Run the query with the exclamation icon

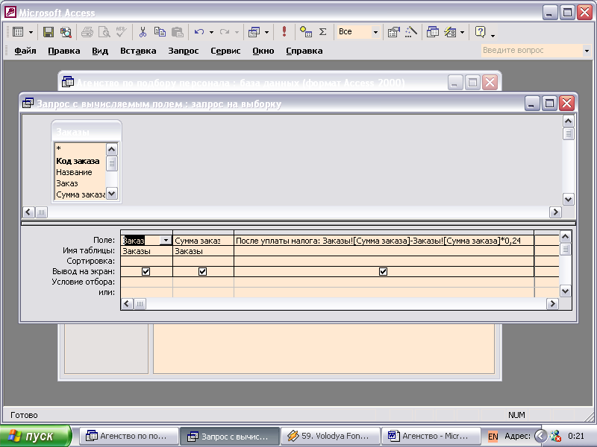(284, 32)
